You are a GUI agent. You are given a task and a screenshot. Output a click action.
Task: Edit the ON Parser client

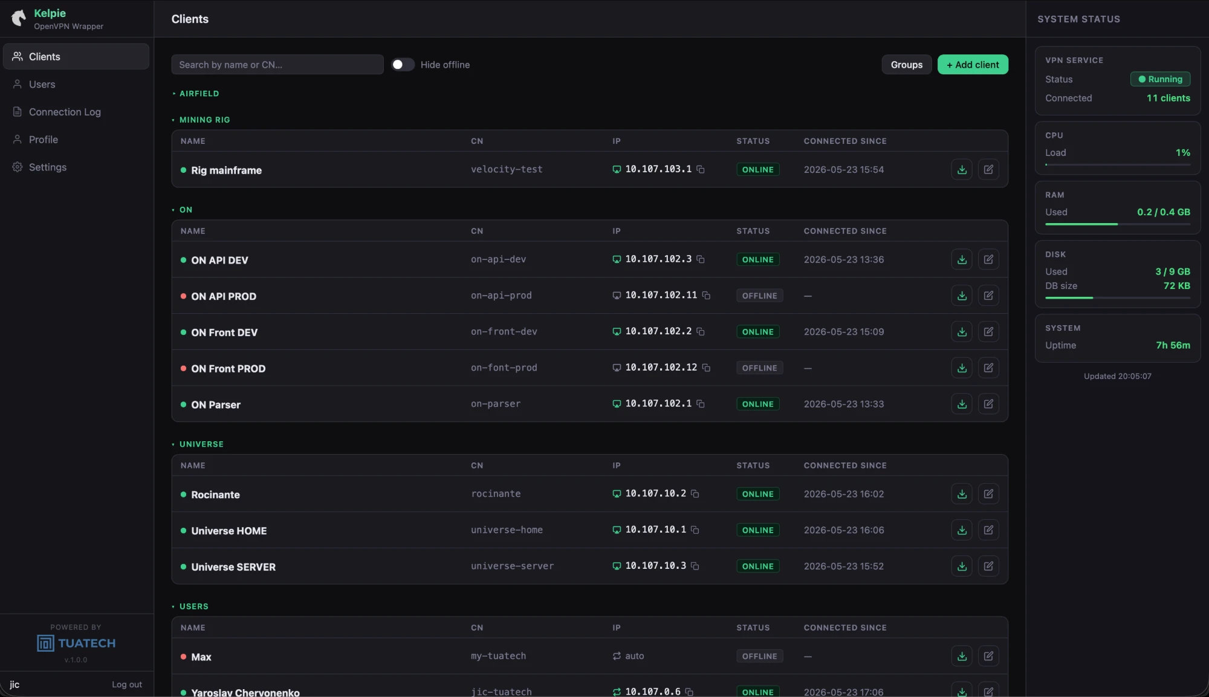pos(988,404)
